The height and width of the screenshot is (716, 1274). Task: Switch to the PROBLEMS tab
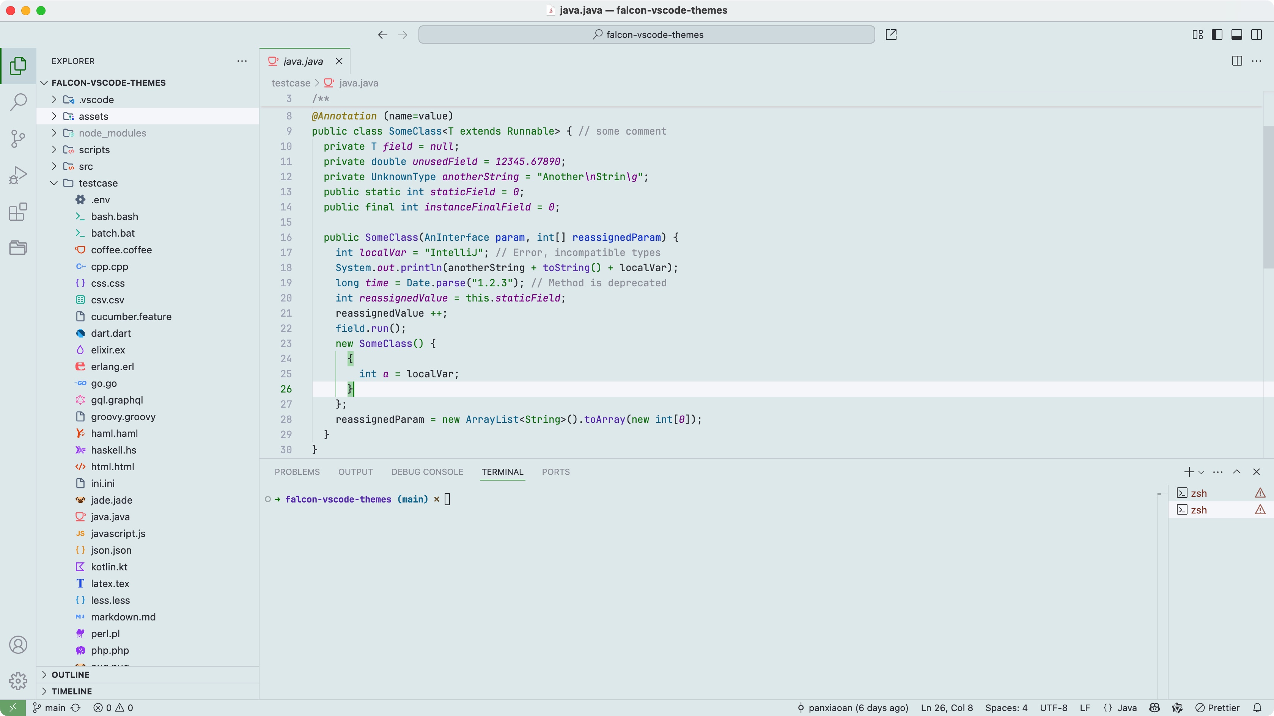tap(297, 472)
